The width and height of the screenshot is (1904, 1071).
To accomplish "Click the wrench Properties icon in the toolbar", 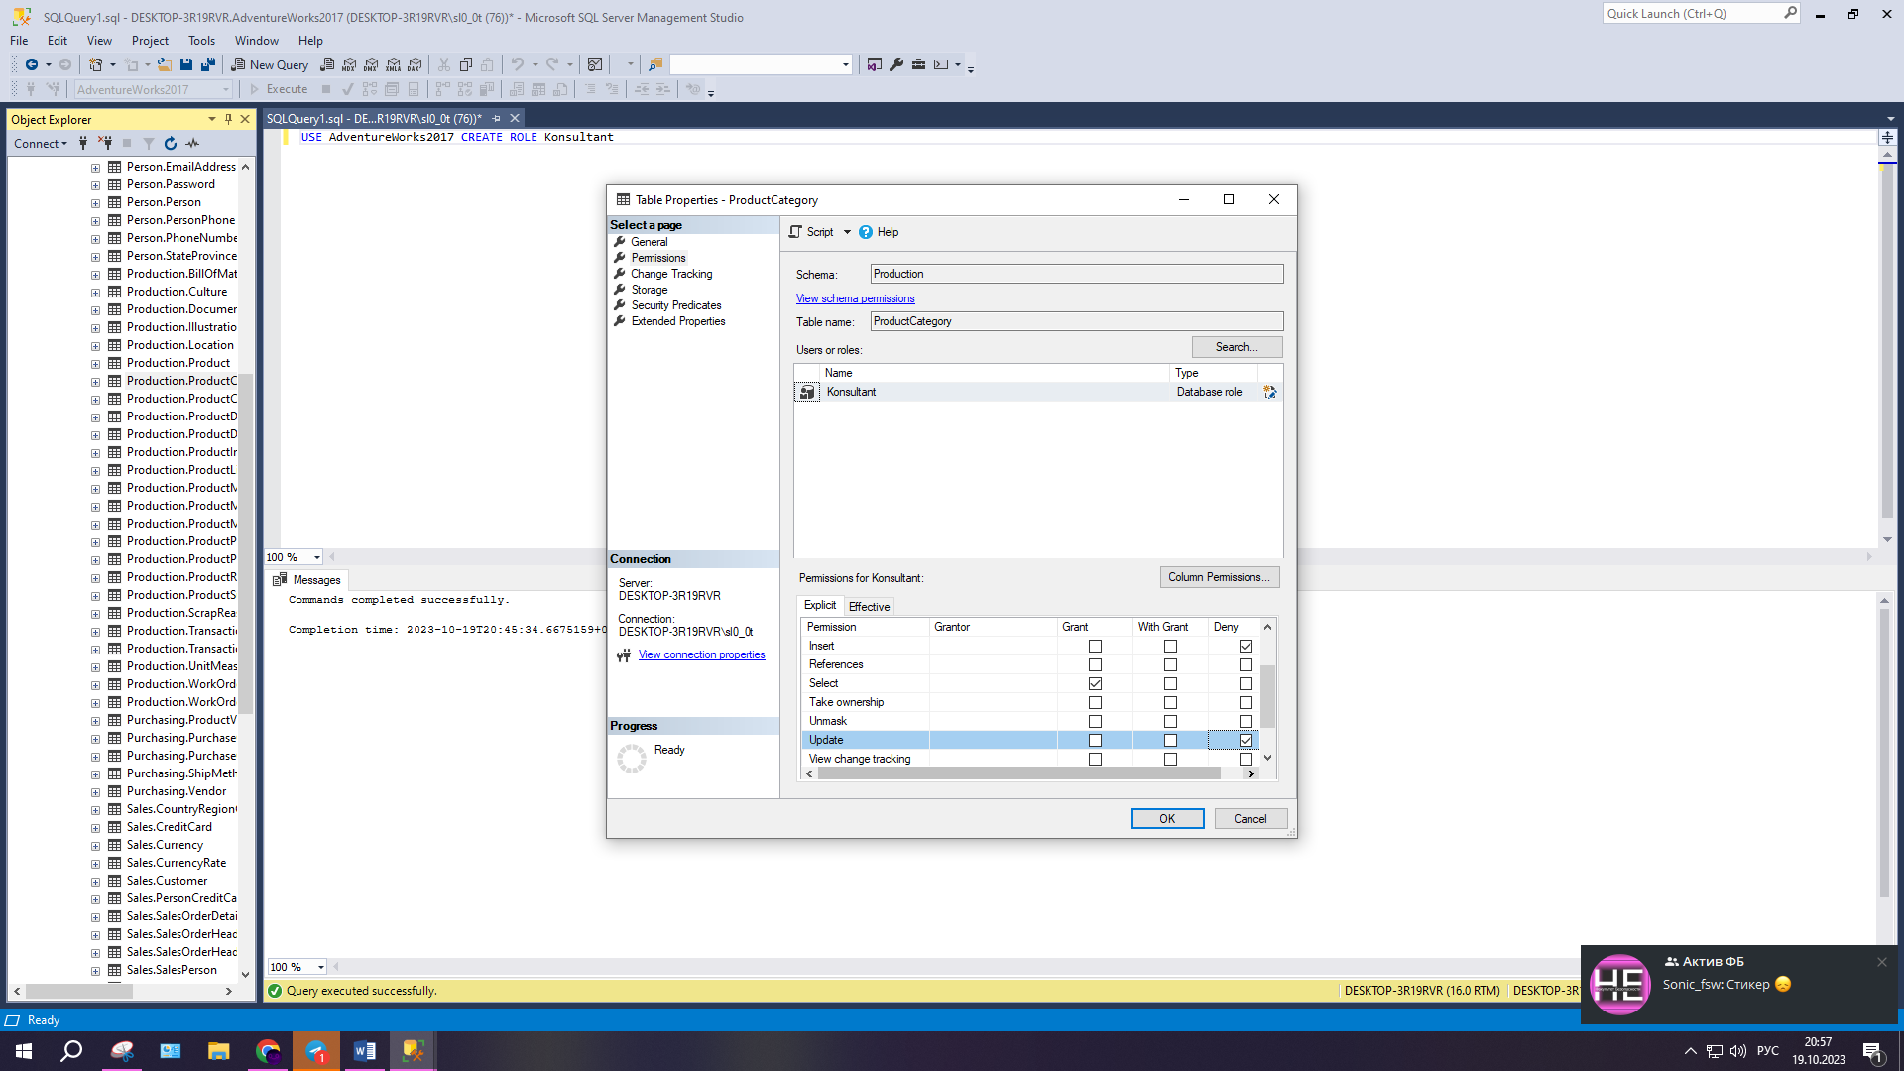I will click(x=896, y=64).
